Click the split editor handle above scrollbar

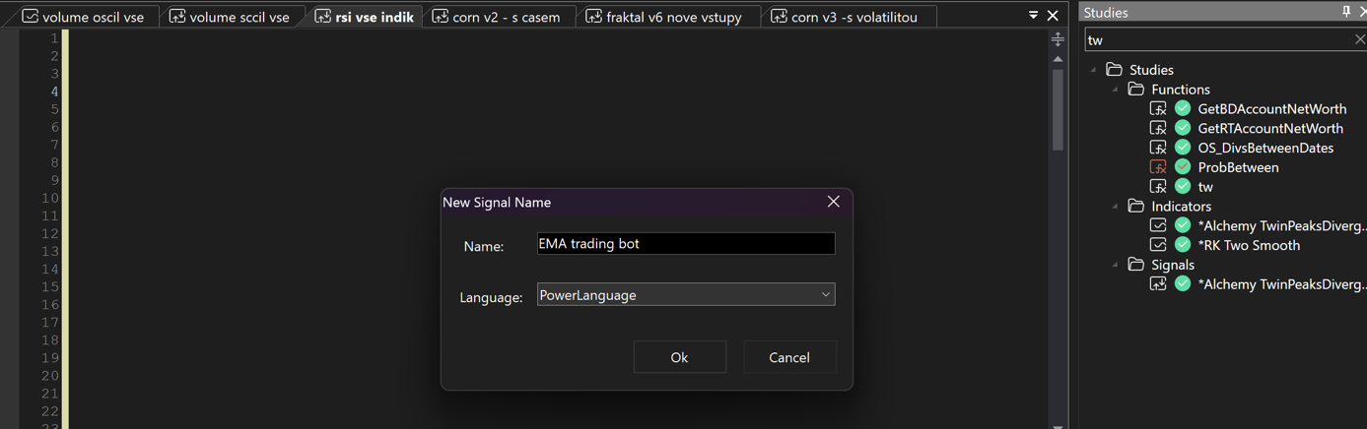pos(1058,39)
